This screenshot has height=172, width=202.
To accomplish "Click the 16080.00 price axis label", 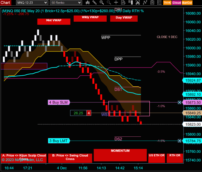I will 193,13.
